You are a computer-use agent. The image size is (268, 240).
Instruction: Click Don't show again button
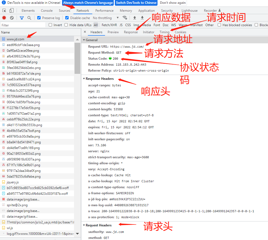point(172,3)
